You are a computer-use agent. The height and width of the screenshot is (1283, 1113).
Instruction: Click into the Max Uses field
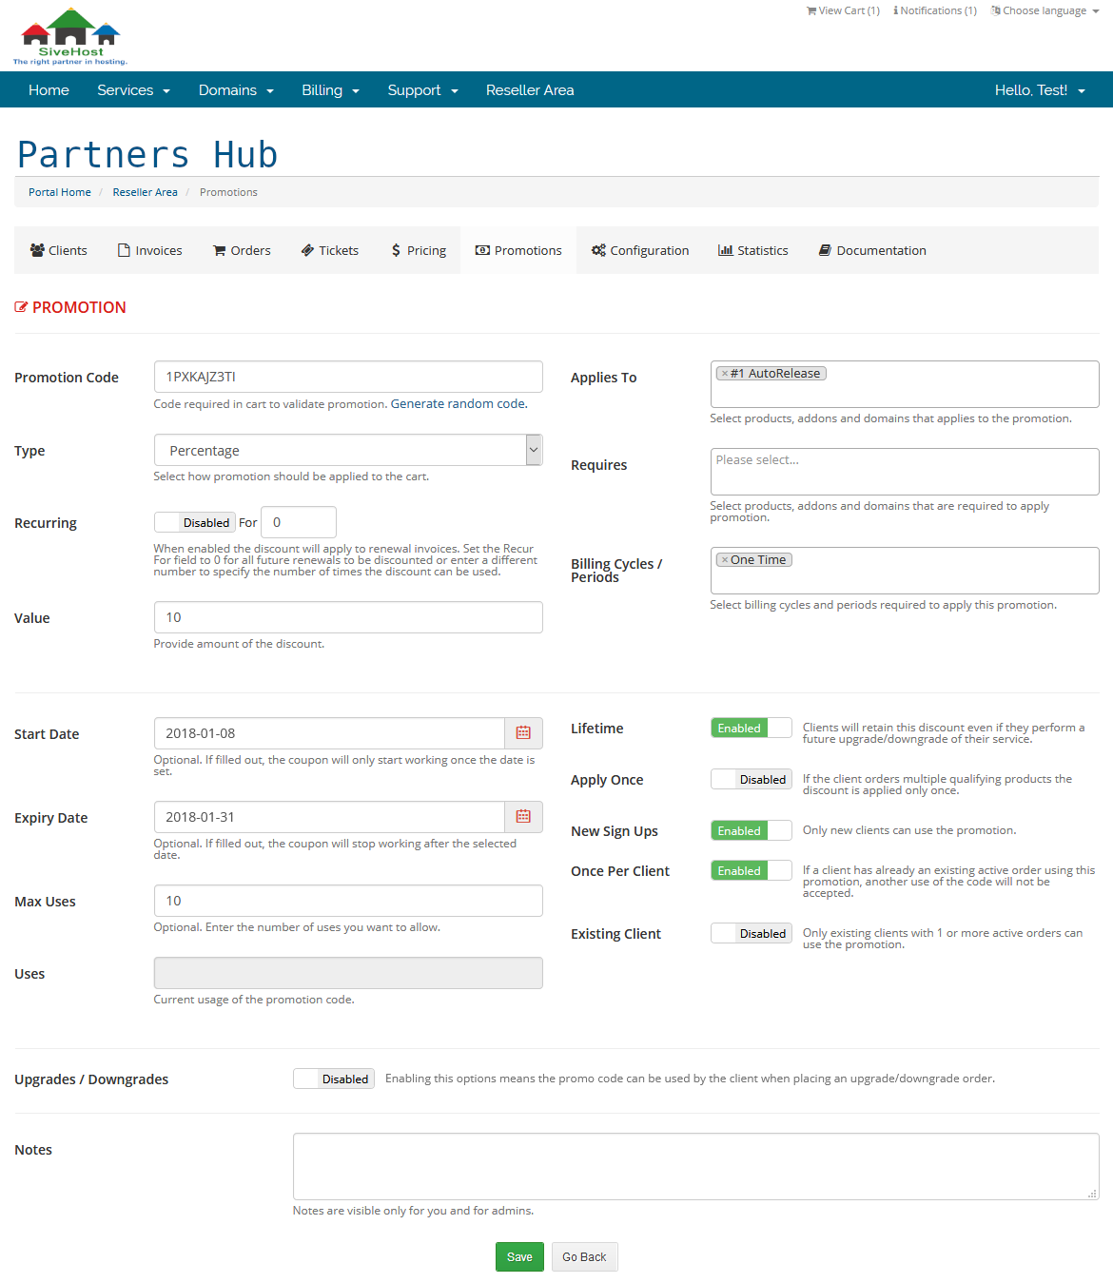click(347, 901)
